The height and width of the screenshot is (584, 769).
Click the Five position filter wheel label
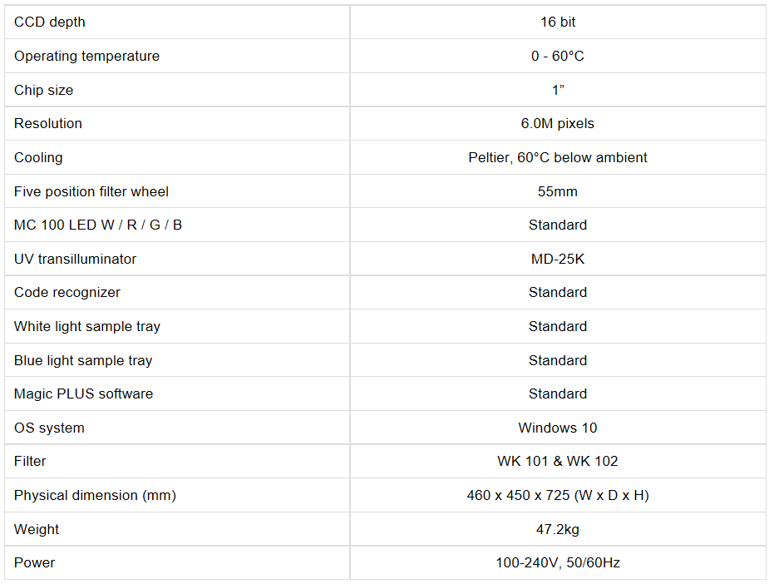tap(91, 191)
